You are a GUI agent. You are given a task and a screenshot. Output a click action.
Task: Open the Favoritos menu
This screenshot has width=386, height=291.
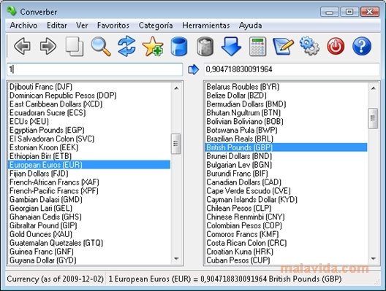(x=113, y=26)
